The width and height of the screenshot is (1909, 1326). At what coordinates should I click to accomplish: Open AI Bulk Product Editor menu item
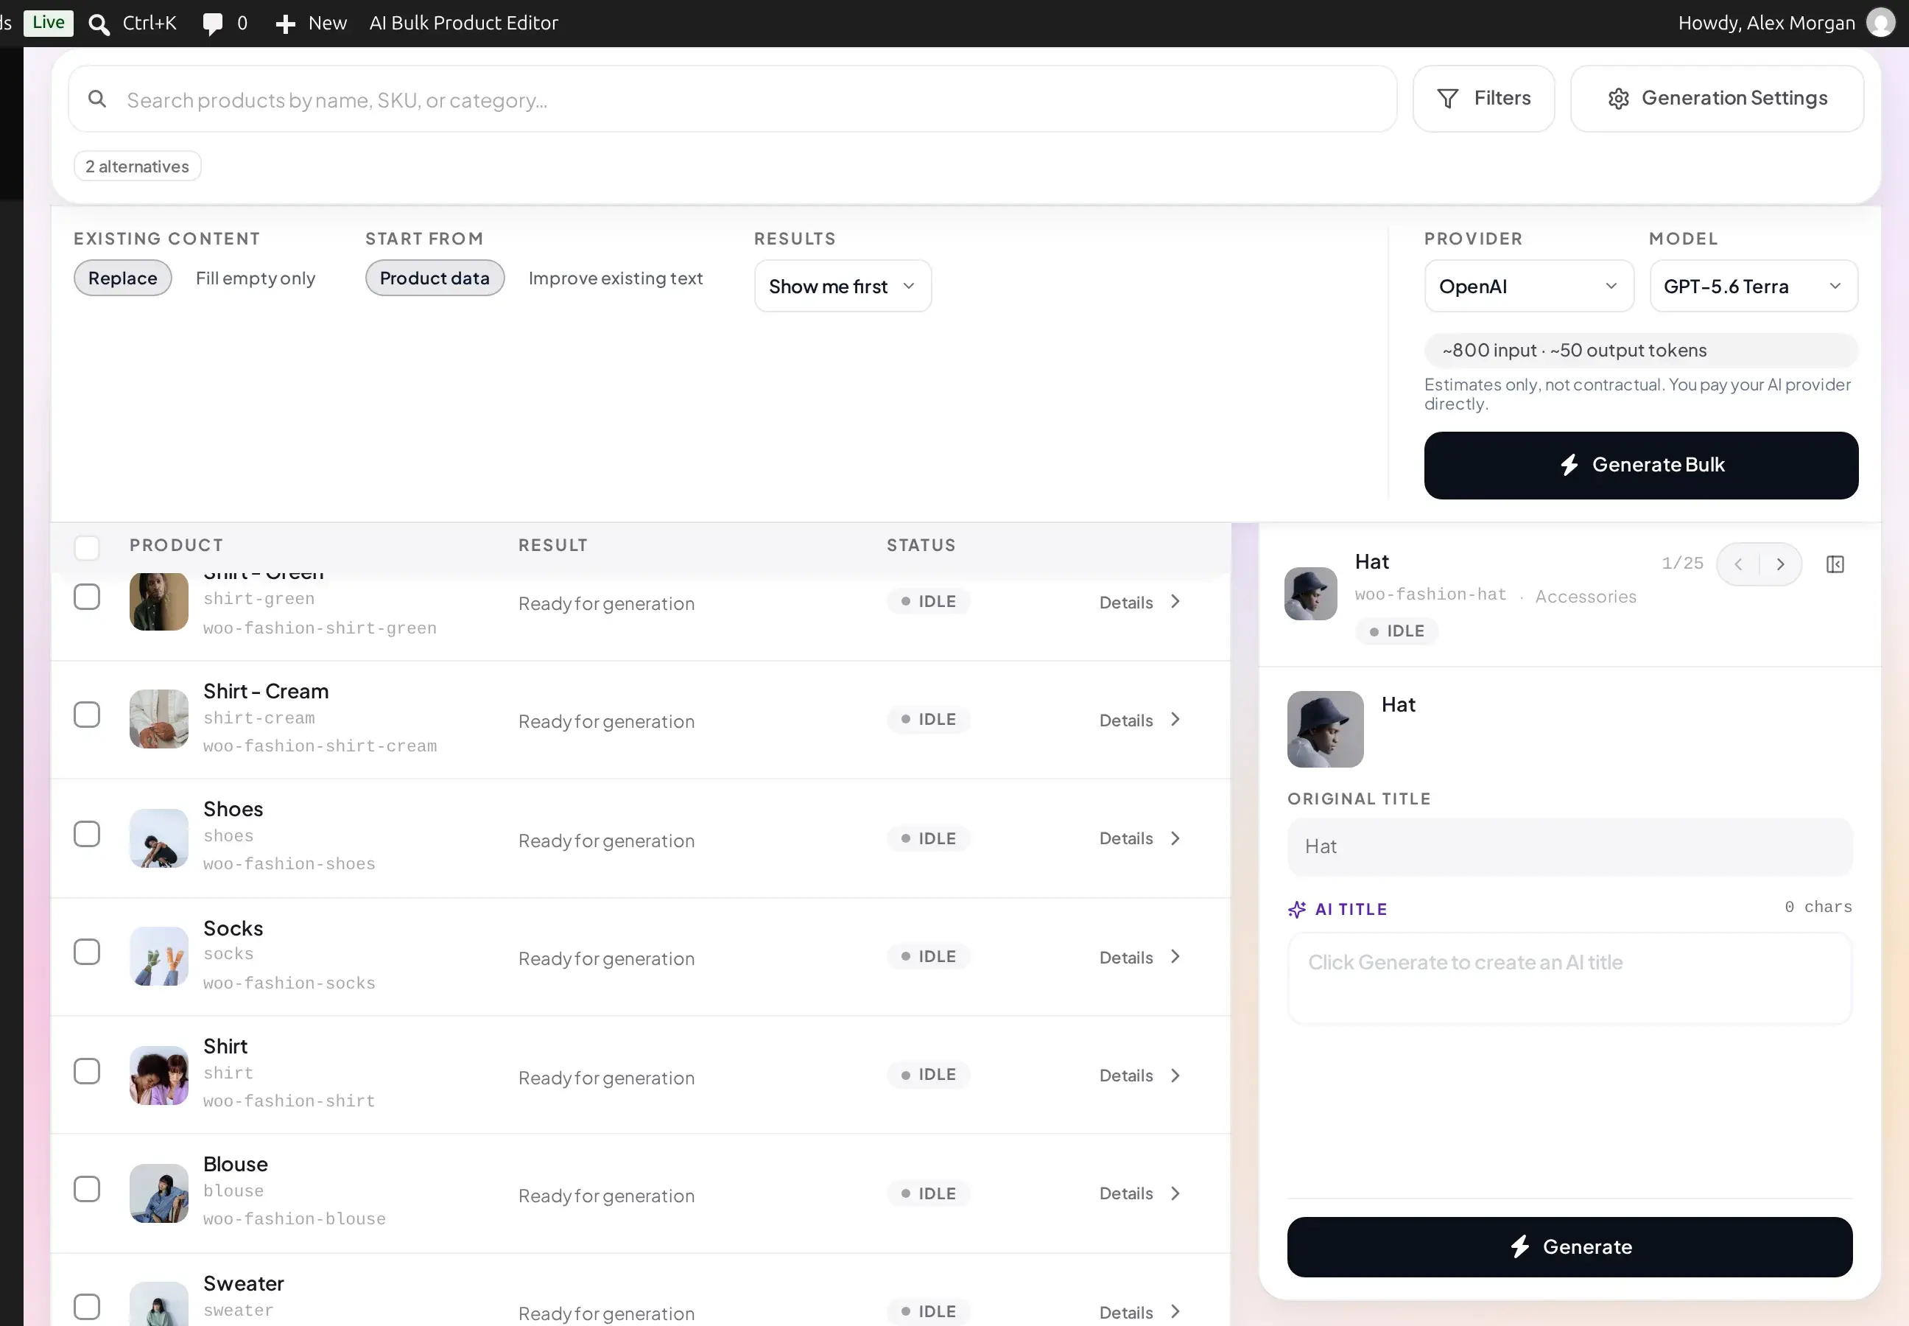pos(463,24)
